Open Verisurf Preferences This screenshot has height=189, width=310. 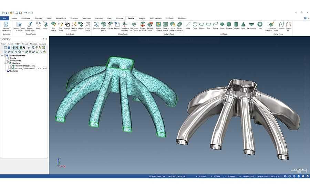(x=6, y=26)
